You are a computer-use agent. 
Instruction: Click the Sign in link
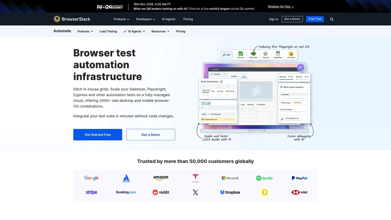(273, 19)
